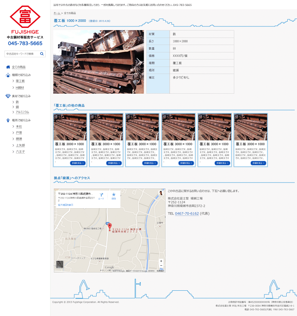Screen dimensions: 297x316
Task: Open the 全ての商品 sidebar link
Action: (19, 67)
